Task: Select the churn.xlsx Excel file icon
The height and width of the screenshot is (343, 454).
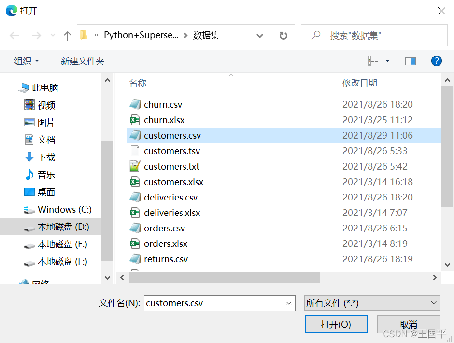Action: [x=135, y=120]
